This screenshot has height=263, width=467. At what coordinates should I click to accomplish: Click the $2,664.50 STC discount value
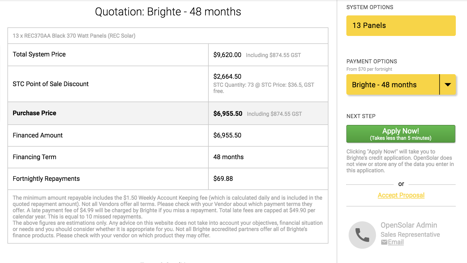(x=227, y=76)
